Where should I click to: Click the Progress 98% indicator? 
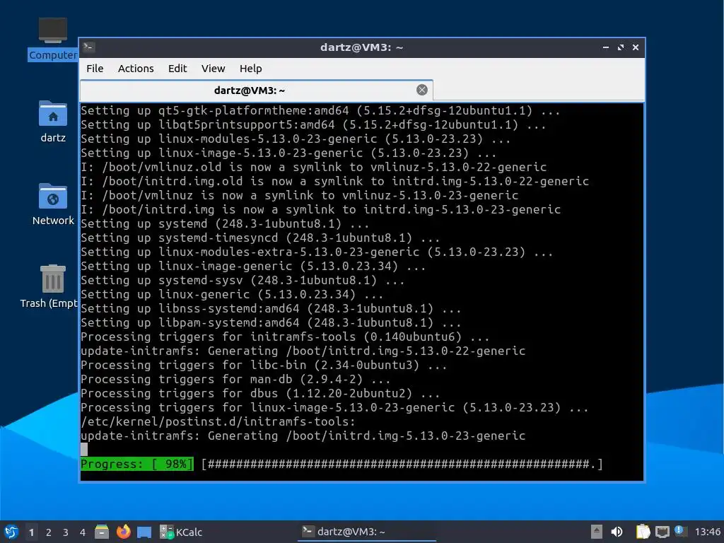[136, 464]
